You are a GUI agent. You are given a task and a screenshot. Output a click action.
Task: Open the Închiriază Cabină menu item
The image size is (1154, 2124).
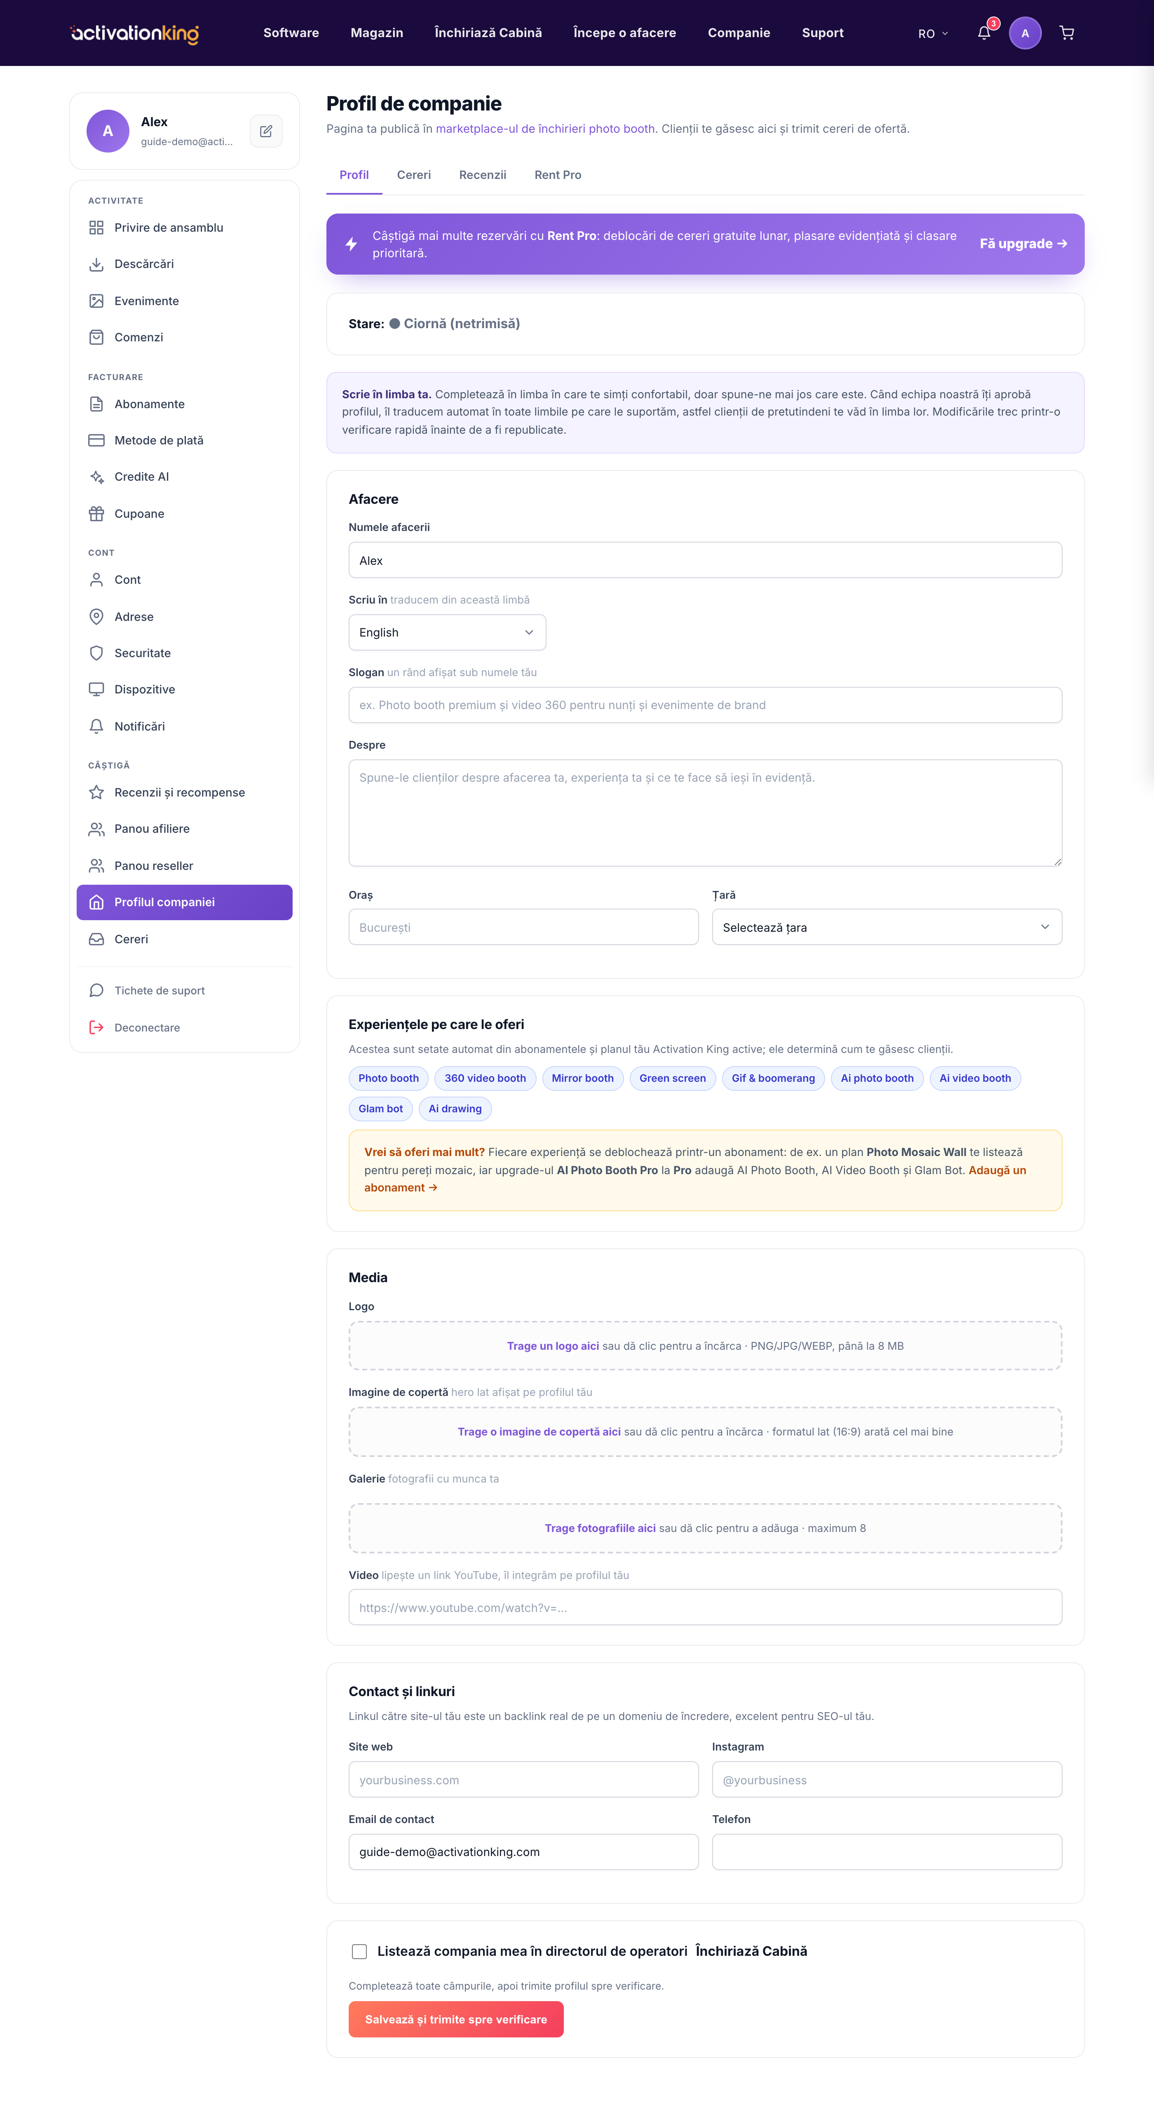coord(488,33)
